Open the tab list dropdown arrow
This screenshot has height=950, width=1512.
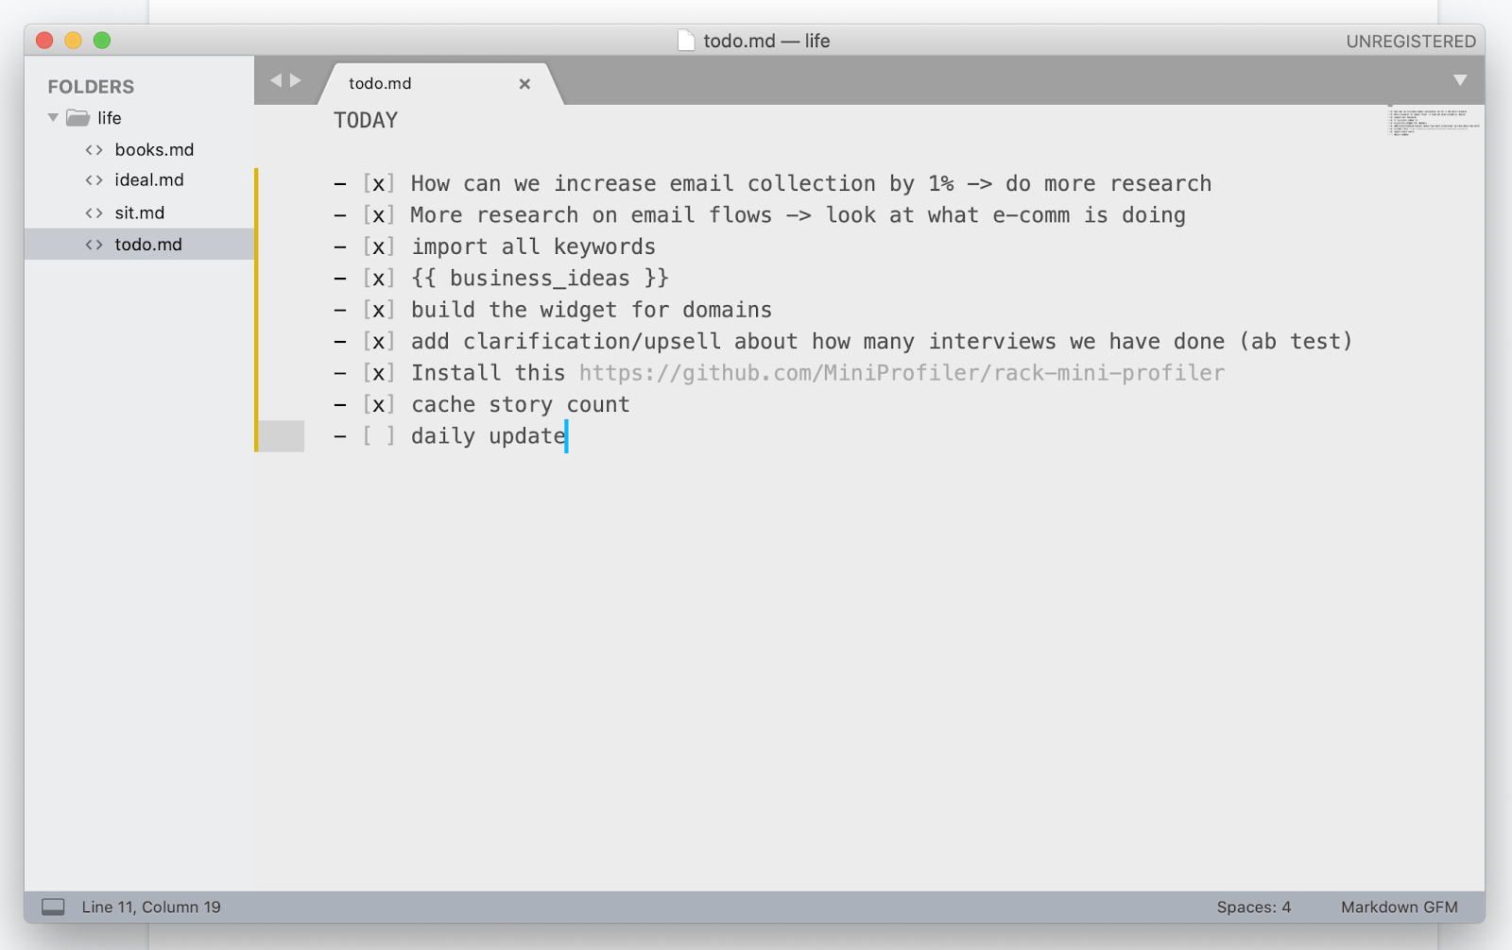[1460, 80]
